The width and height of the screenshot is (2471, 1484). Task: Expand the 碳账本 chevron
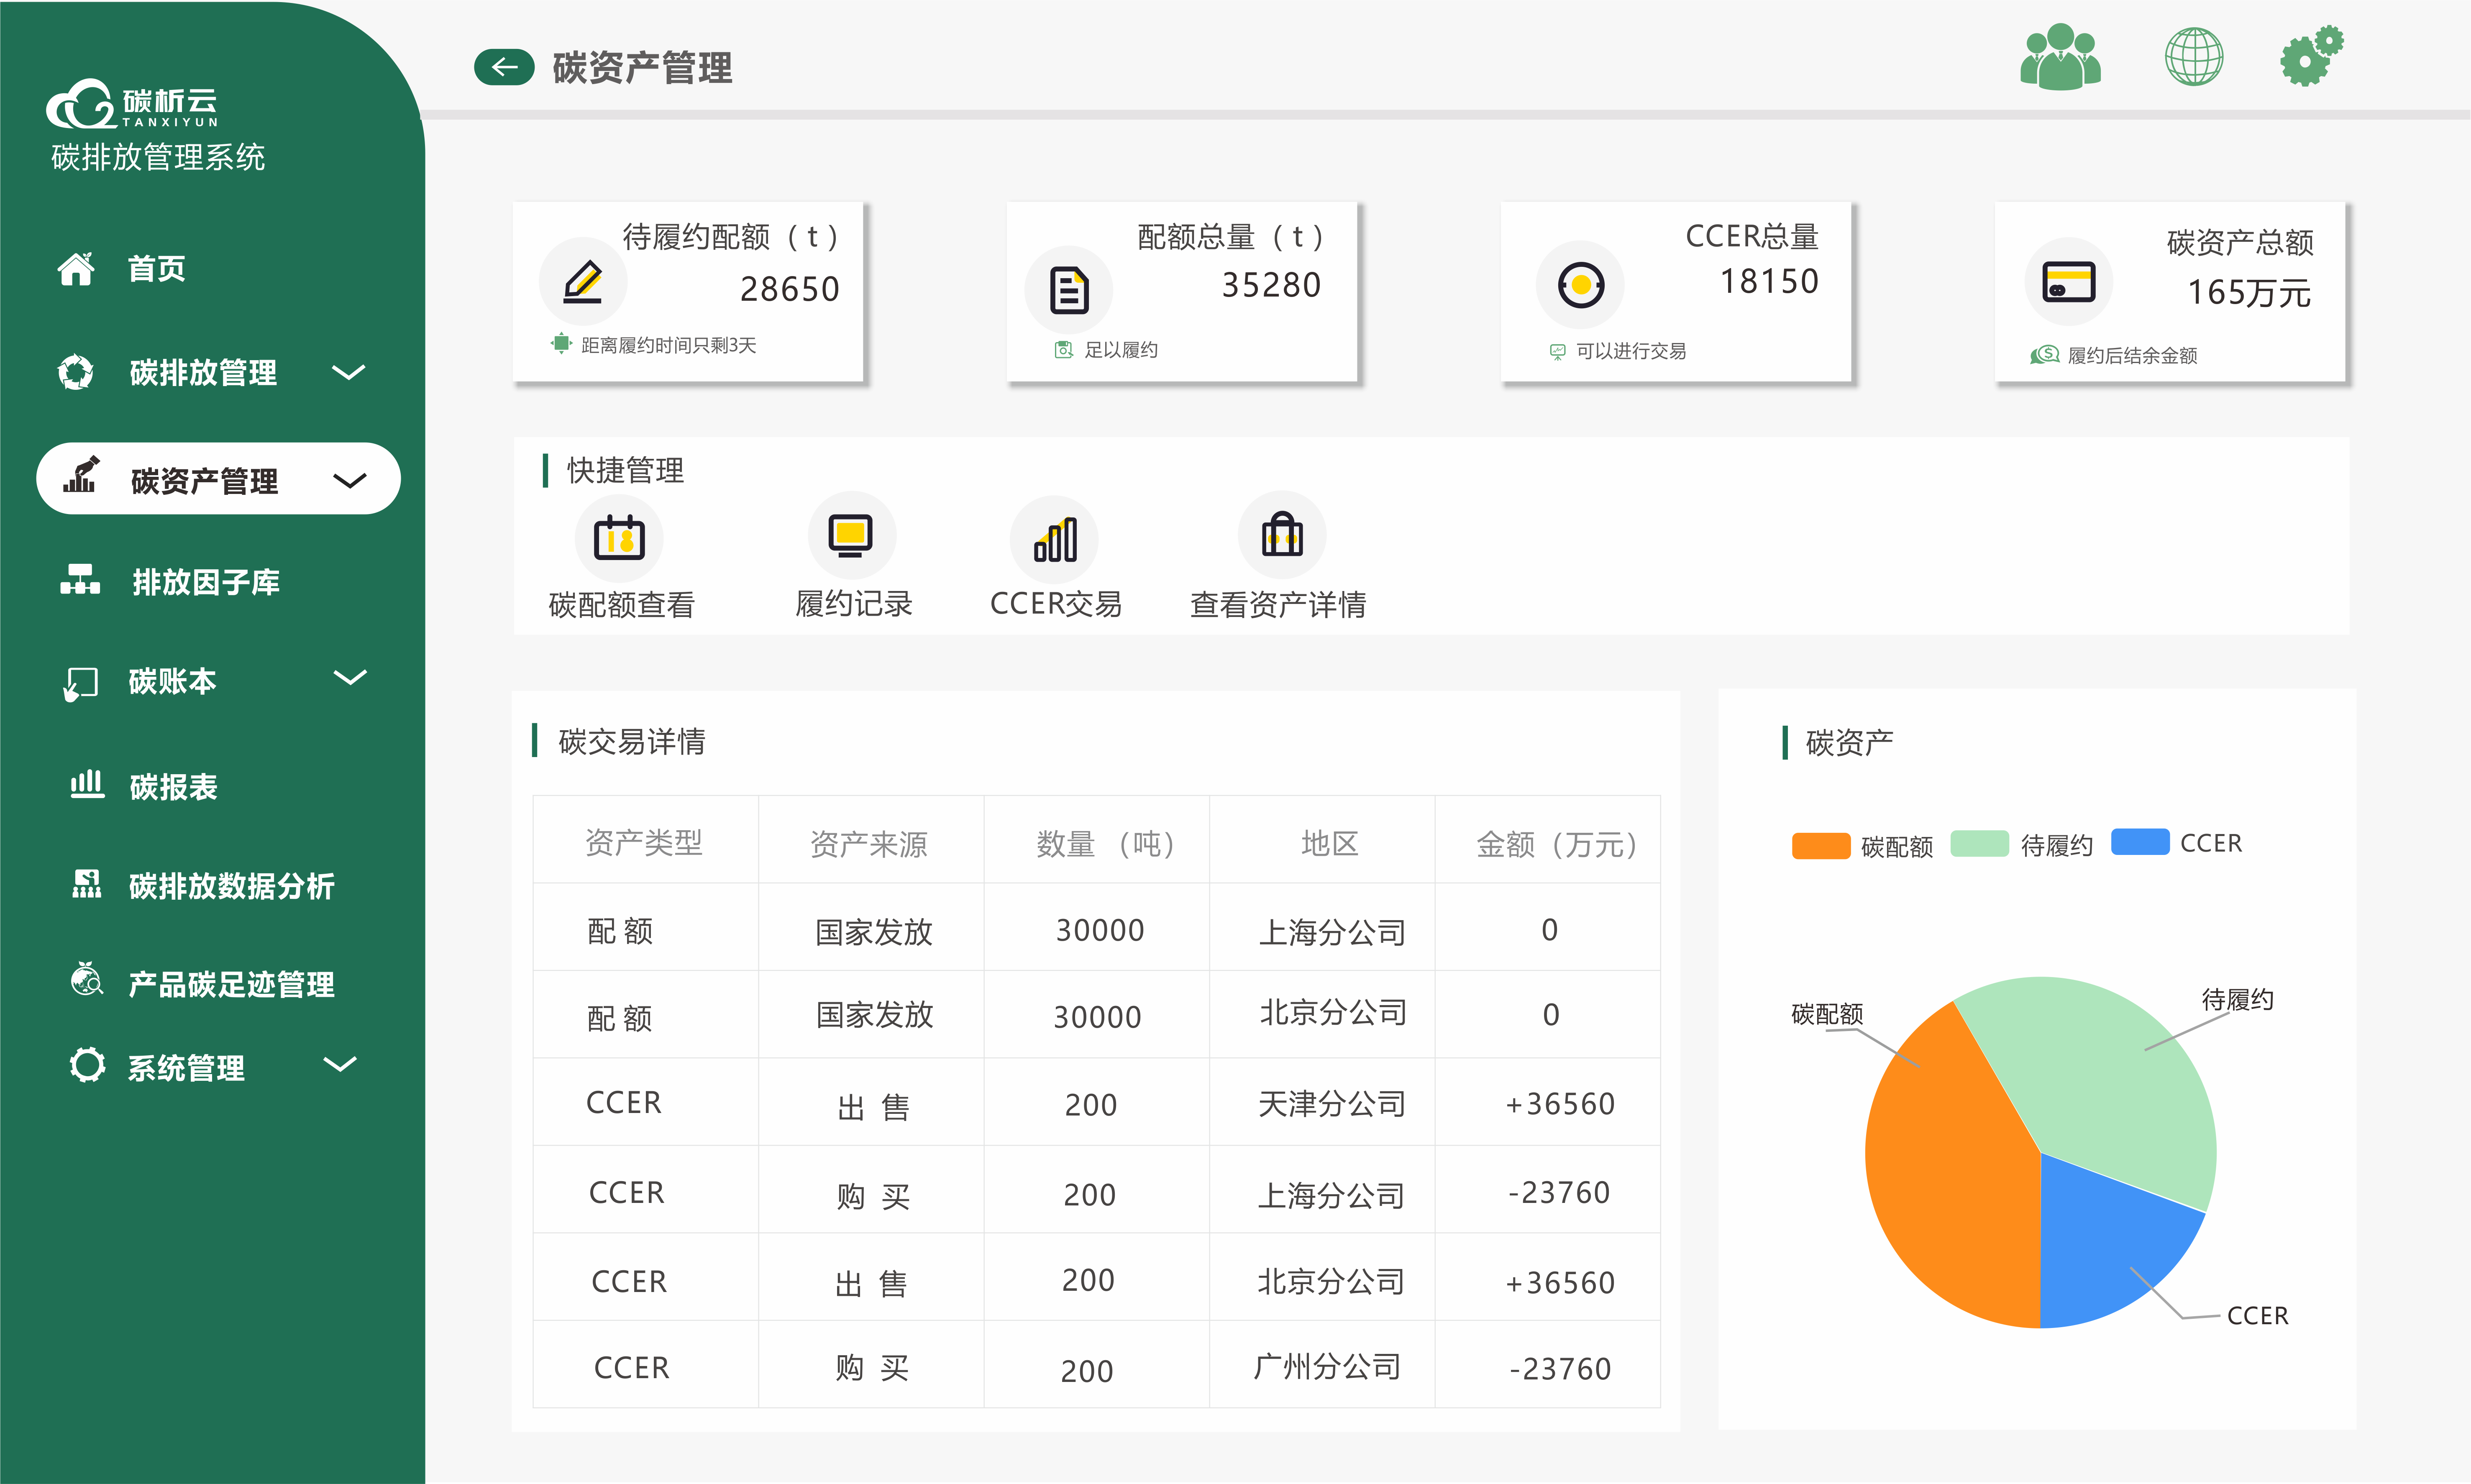tap(350, 677)
